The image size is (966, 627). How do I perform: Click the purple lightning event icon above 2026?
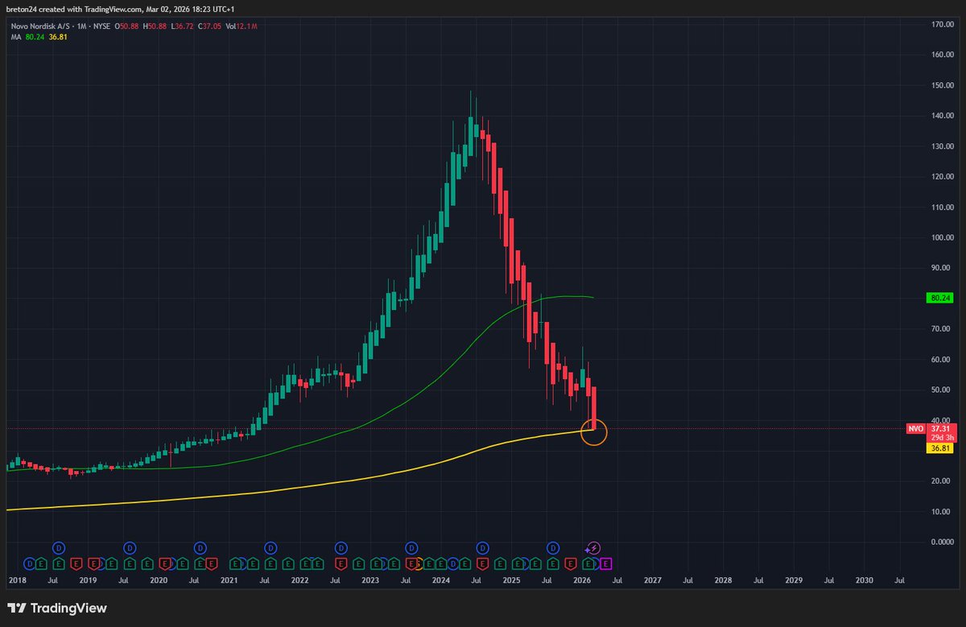594,548
